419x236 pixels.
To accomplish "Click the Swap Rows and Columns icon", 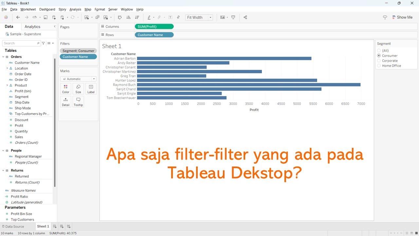I will click(x=120, y=17).
